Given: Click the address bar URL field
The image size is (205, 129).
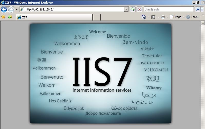Looking at the screenshot, I should [x=74, y=9].
